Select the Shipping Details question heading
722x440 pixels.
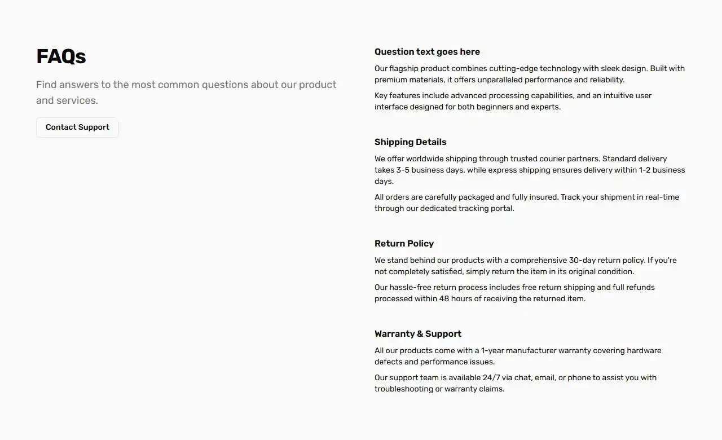coord(410,142)
